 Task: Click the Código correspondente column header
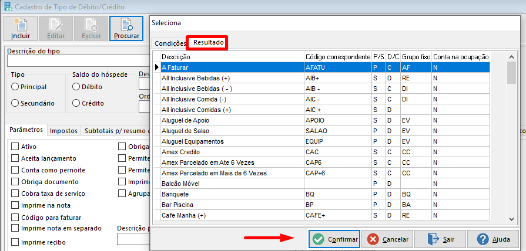click(x=338, y=57)
